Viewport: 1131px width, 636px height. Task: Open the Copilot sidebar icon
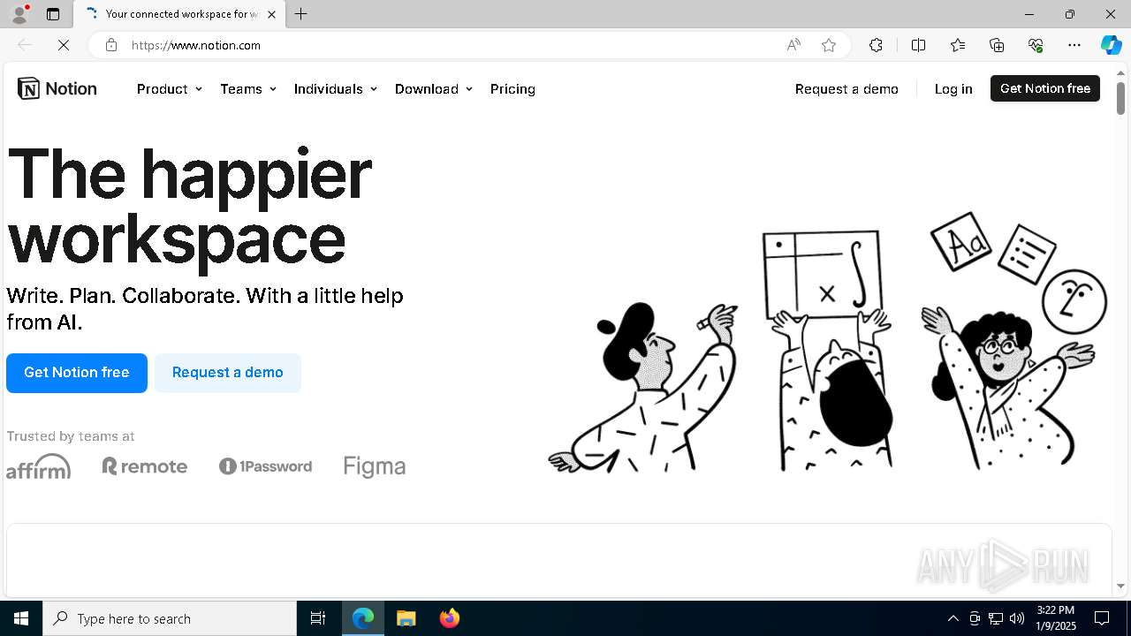1112,45
